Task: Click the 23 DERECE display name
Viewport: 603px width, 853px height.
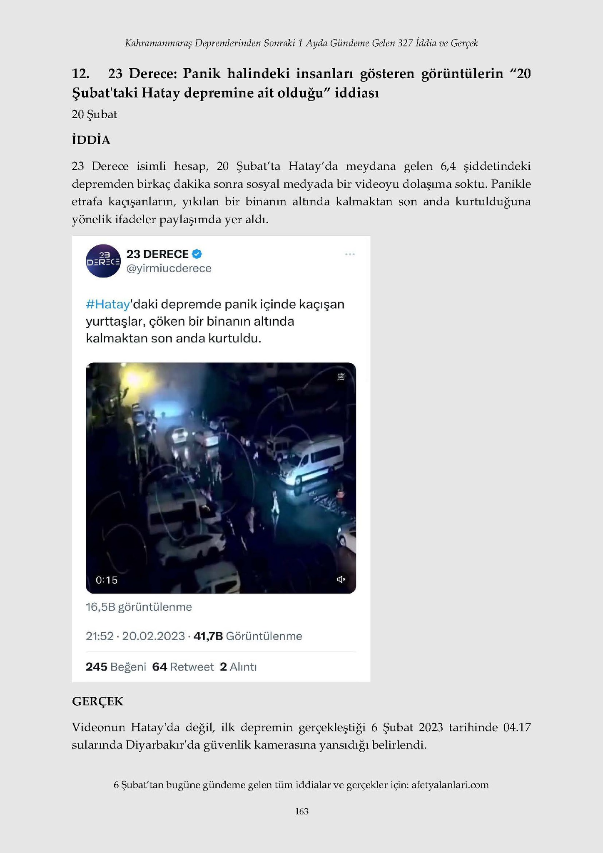Action: pyautogui.click(x=157, y=254)
